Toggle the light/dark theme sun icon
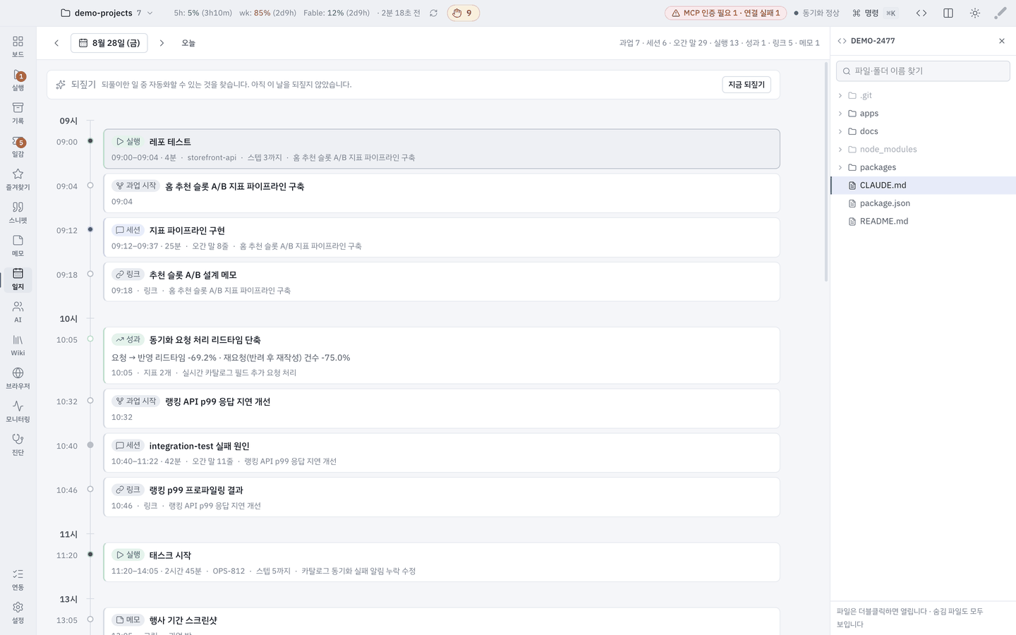This screenshot has height=635, width=1016. (975, 13)
